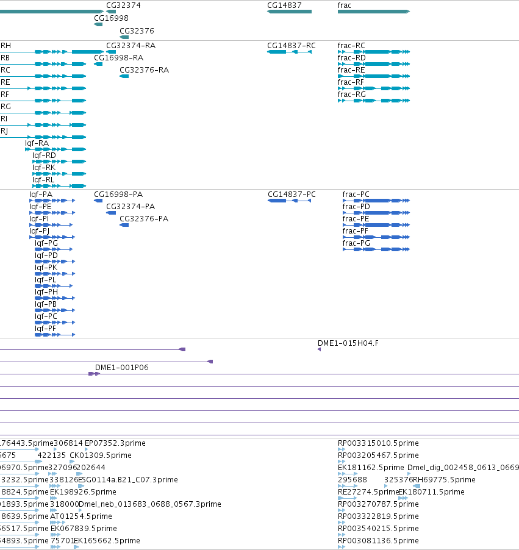This screenshot has width=519, height=550.
Task: Select the frac-RF transcript label
Action: point(351,82)
